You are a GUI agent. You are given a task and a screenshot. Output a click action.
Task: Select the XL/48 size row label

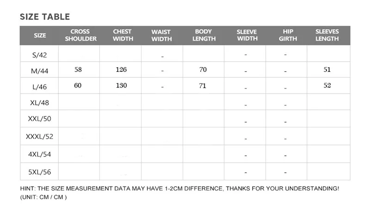pyautogui.click(x=39, y=103)
